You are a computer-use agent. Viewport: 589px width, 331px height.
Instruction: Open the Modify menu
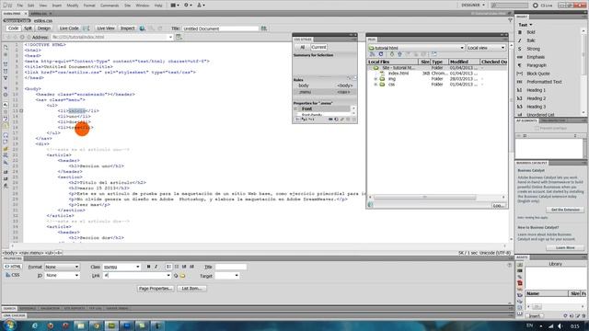coord(73,6)
